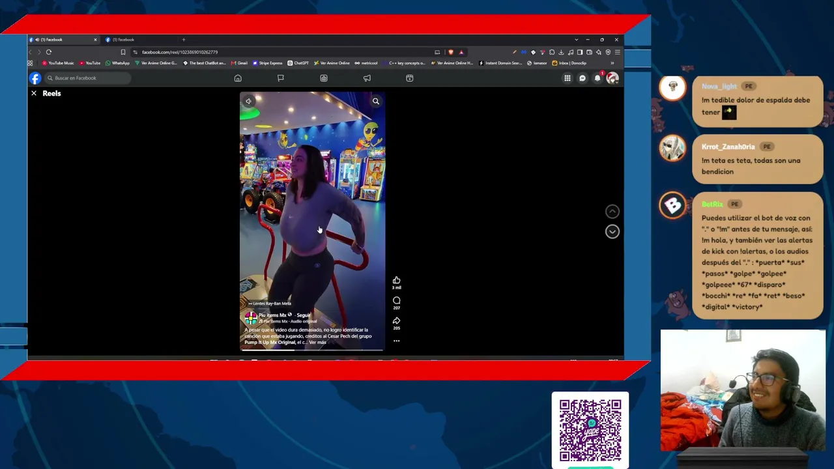The image size is (834, 469).
Task: Show more bookmarks with the chevron
Action: point(612,63)
